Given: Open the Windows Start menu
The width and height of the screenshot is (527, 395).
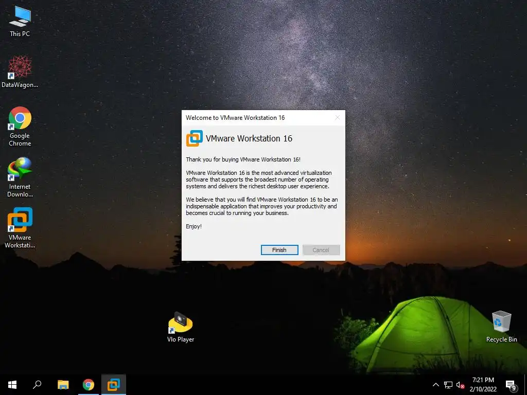Looking at the screenshot, I should point(12,385).
